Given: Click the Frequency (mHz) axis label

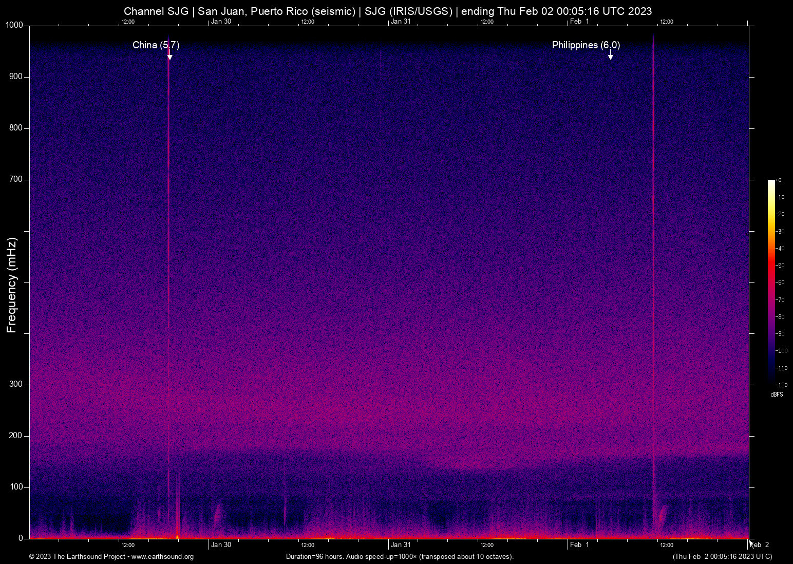Looking at the screenshot, I should (12, 285).
